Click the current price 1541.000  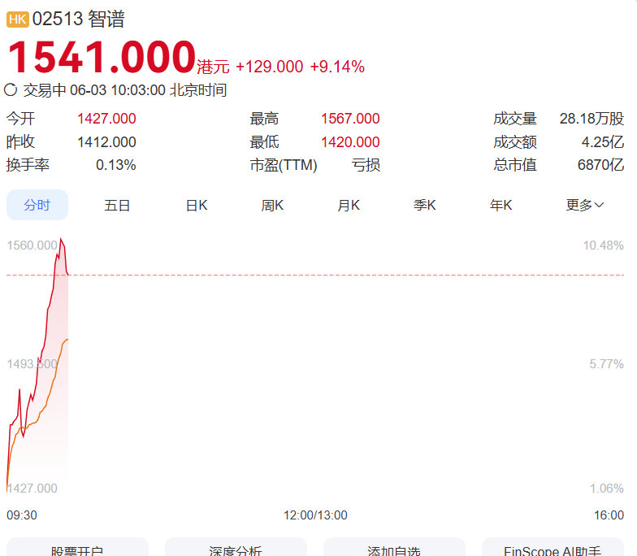[x=102, y=57]
